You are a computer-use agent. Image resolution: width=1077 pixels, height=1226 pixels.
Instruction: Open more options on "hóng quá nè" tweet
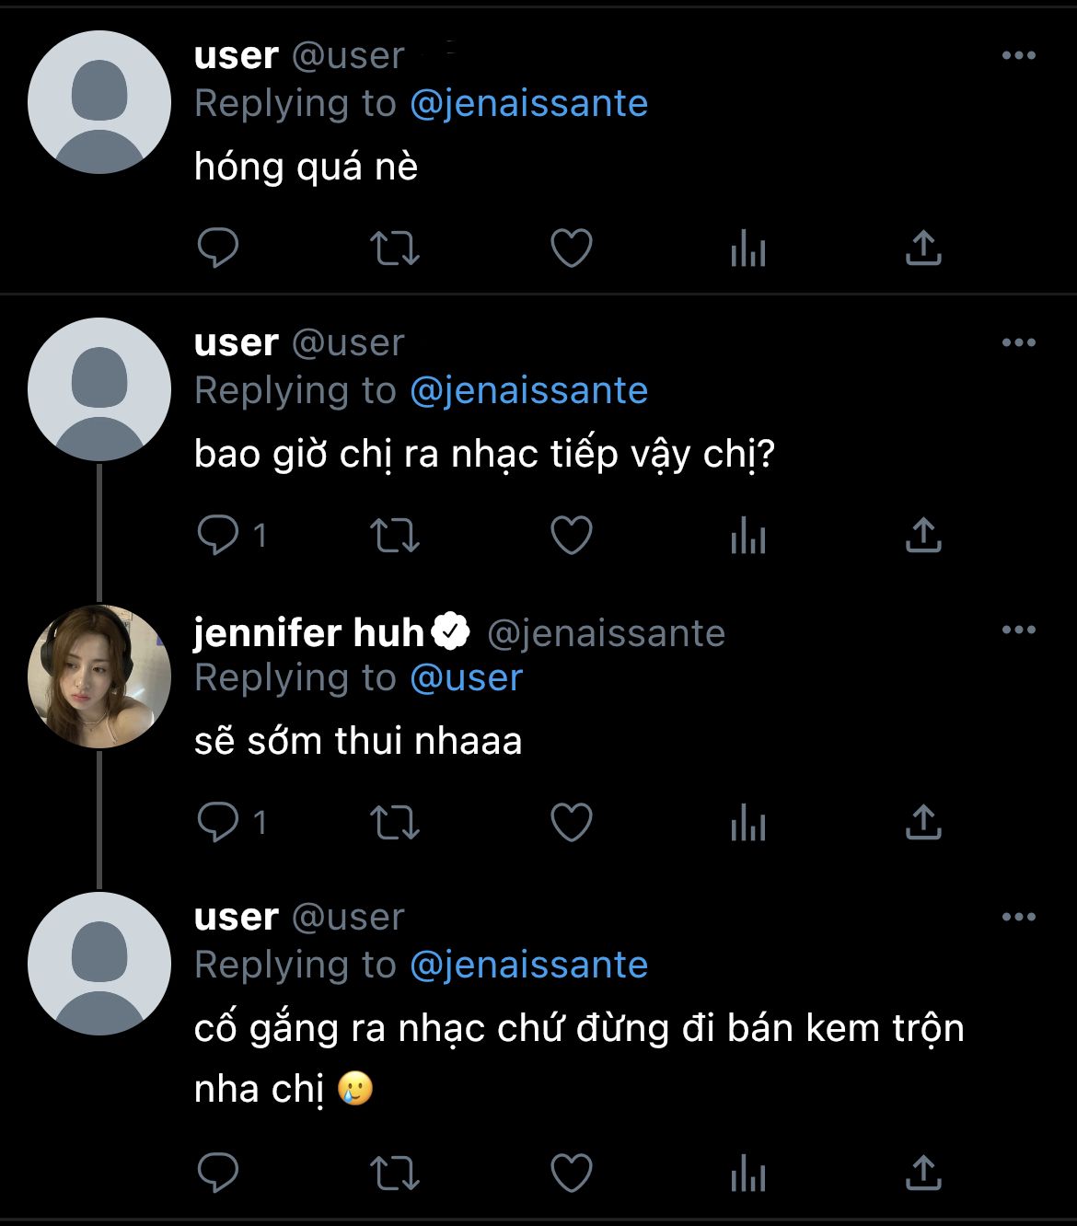[1018, 56]
